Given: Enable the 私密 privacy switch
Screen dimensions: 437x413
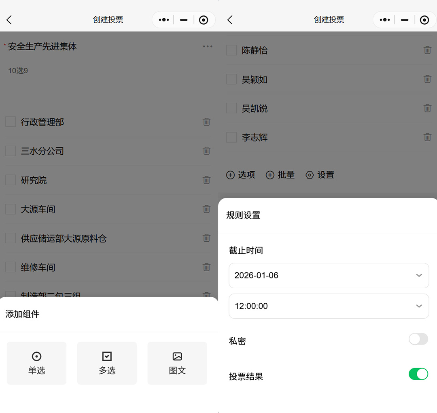Looking at the screenshot, I should point(418,339).
